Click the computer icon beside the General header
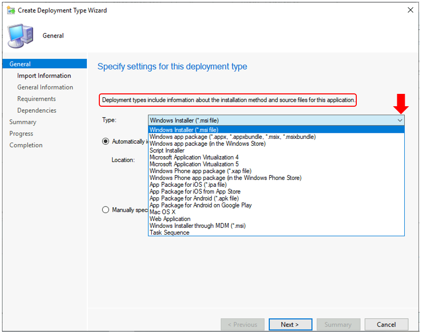Viewport: 421px width, 334px height. point(21,36)
